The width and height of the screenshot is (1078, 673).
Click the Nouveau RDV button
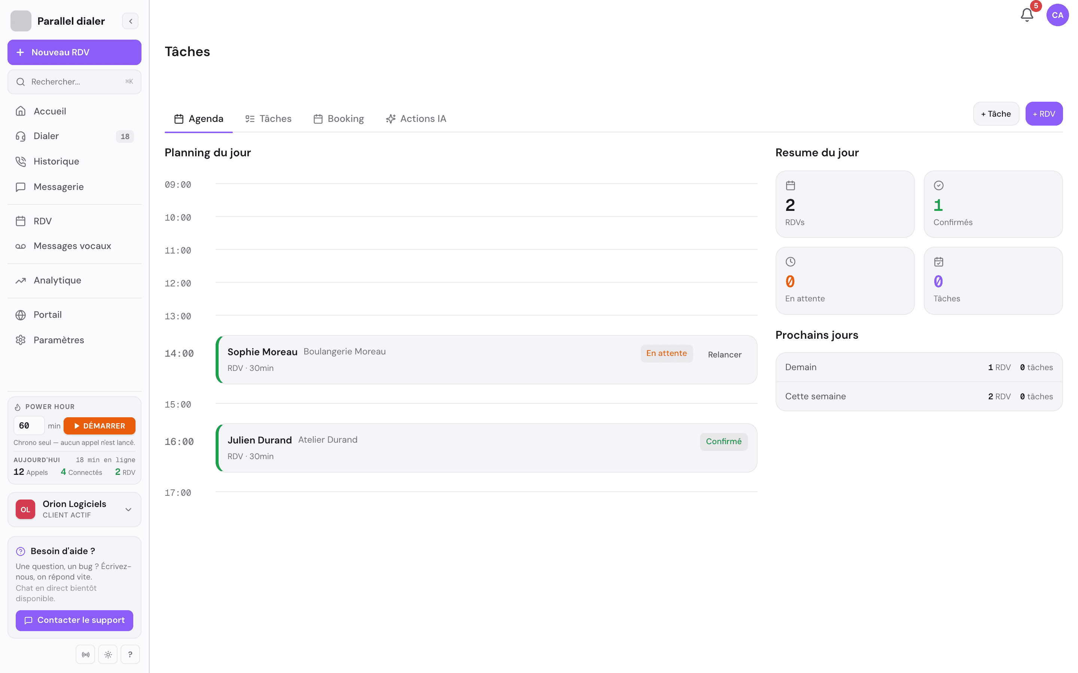74,52
